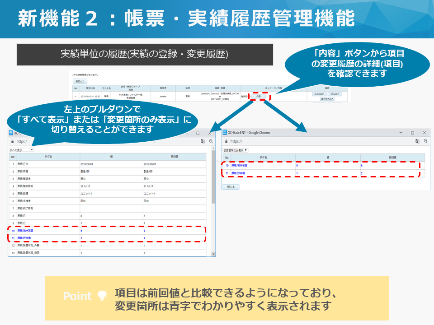This screenshot has height=325, width=434.
Task: Select row 9 原紙!日 in left window
Action: (107, 223)
